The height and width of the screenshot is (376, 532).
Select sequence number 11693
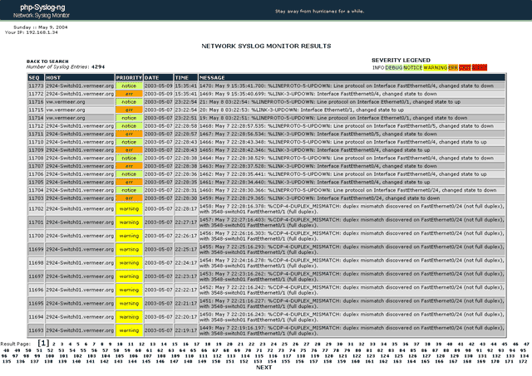[x=36, y=330]
